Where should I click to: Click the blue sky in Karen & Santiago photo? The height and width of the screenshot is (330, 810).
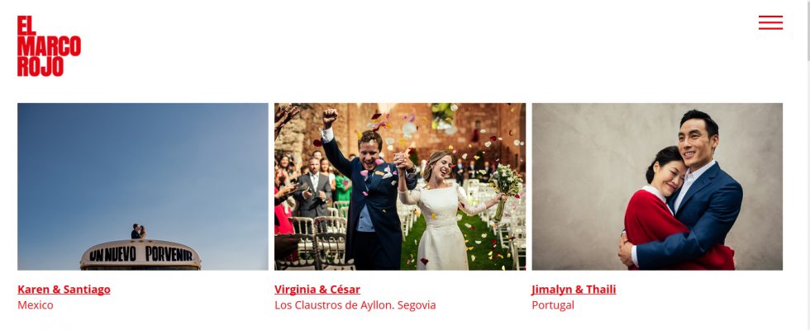(142, 160)
